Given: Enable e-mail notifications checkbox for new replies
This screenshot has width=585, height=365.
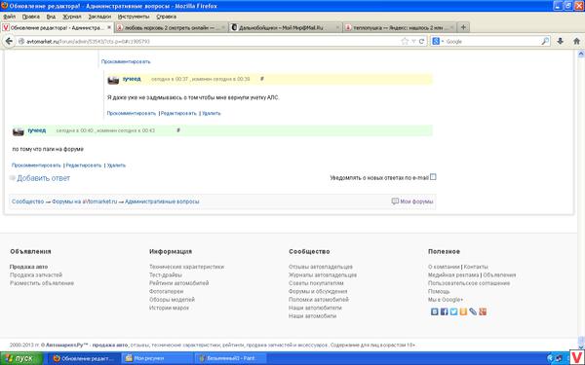Looking at the screenshot, I should [433, 177].
